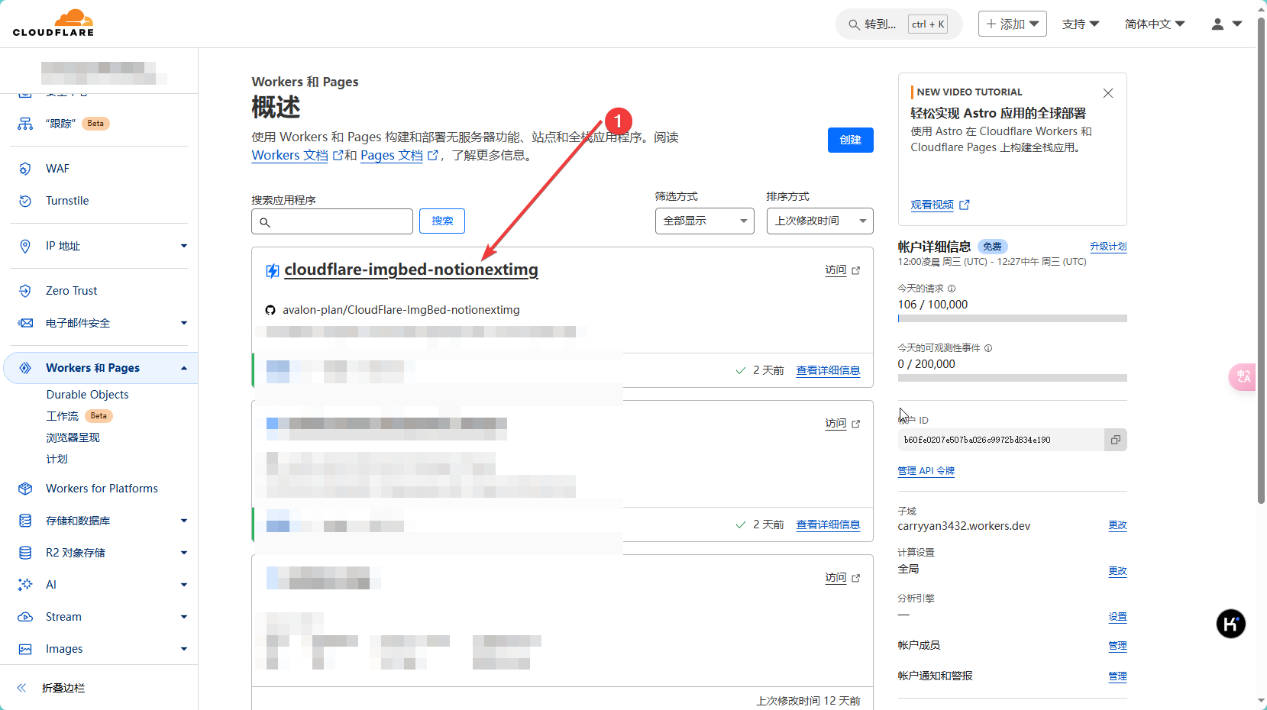Click the pink translate floating icon

1243,377
